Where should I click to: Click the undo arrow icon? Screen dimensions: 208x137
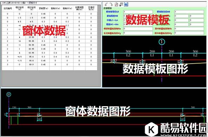pyautogui.click(x=106, y=4)
